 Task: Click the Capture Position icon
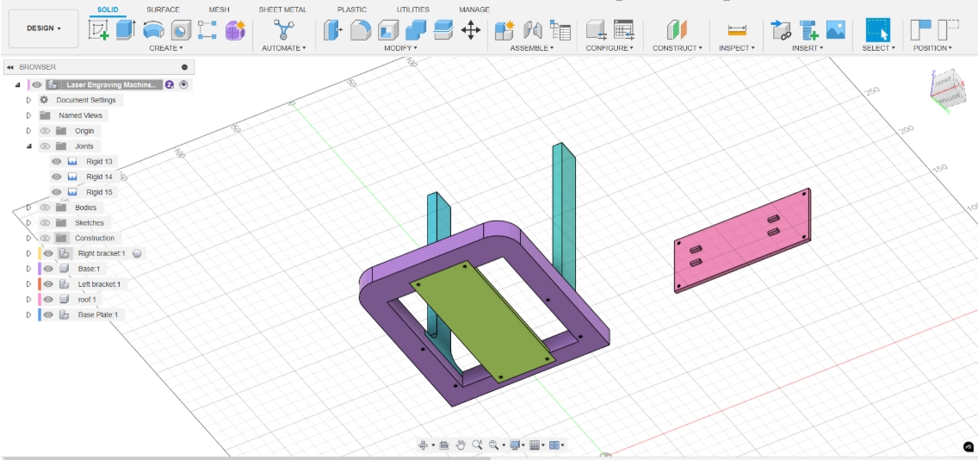click(920, 29)
